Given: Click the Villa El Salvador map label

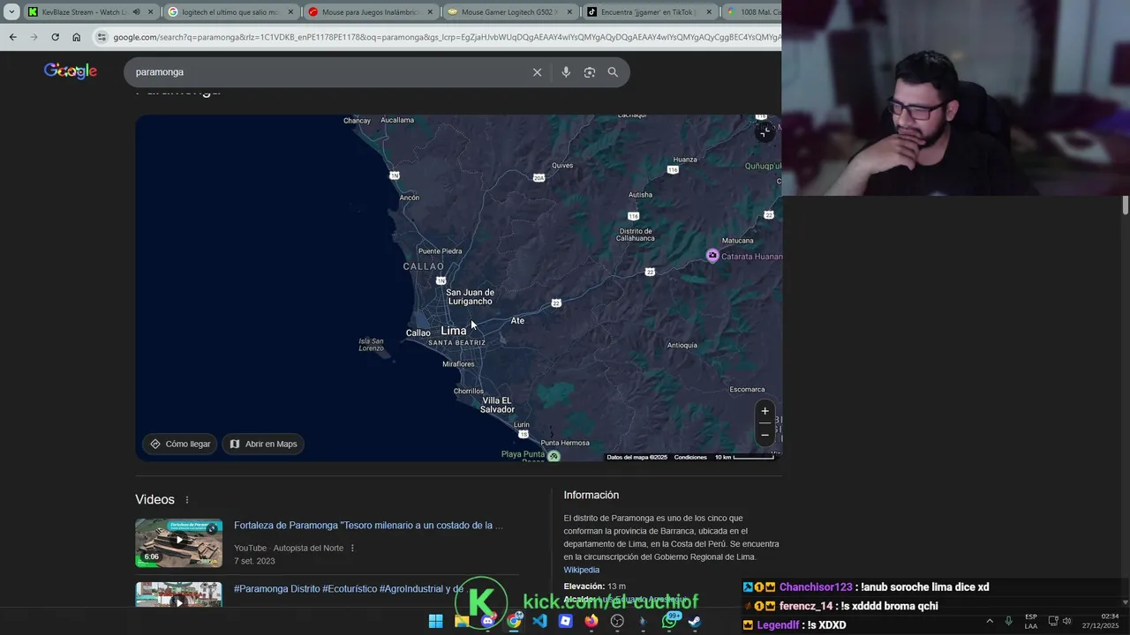Looking at the screenshot, I should (x=497, y=405).
